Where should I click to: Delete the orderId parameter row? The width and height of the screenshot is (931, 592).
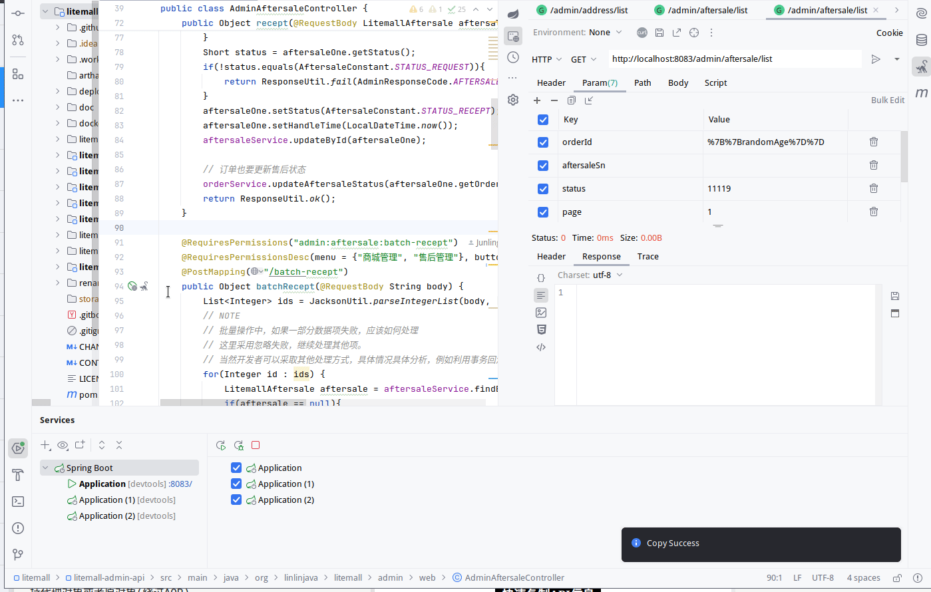874,142
